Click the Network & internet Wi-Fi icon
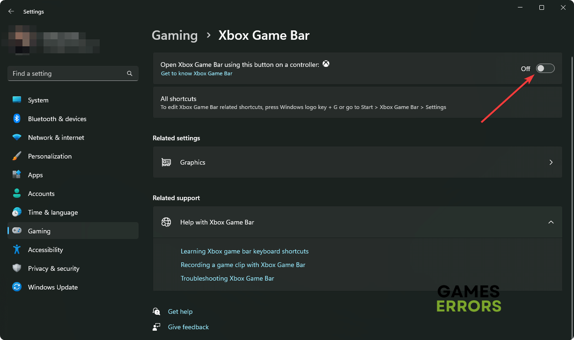Screen dimensions: 574x340 click(17, 137)
